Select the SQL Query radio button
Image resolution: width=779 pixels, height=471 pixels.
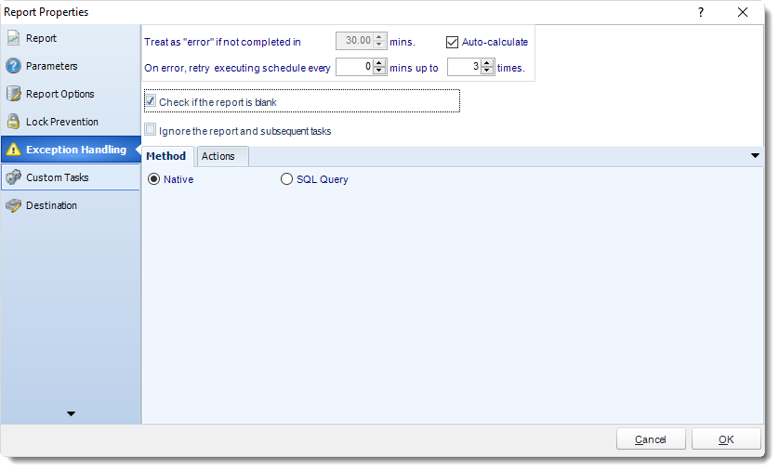tap(286, 179)
